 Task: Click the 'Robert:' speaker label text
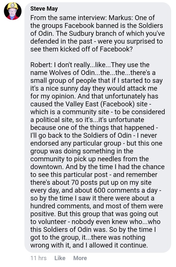point(42,65)
